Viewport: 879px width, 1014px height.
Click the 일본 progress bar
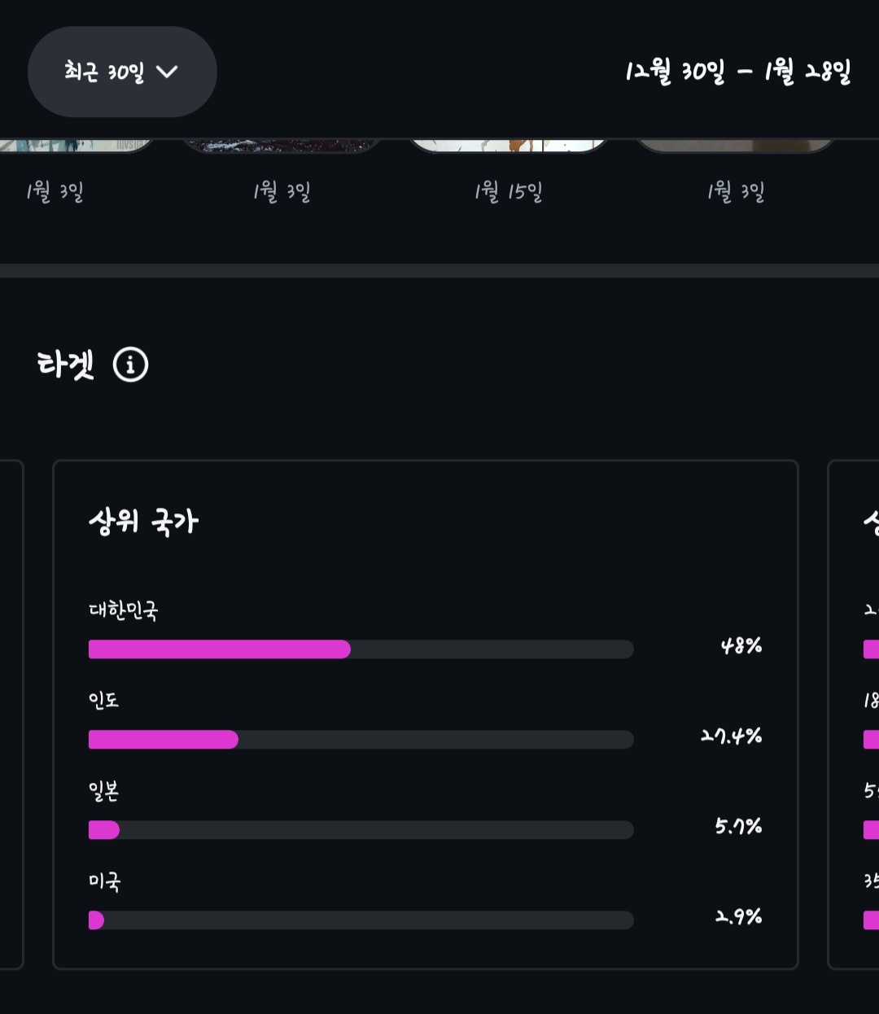point(361,830)
